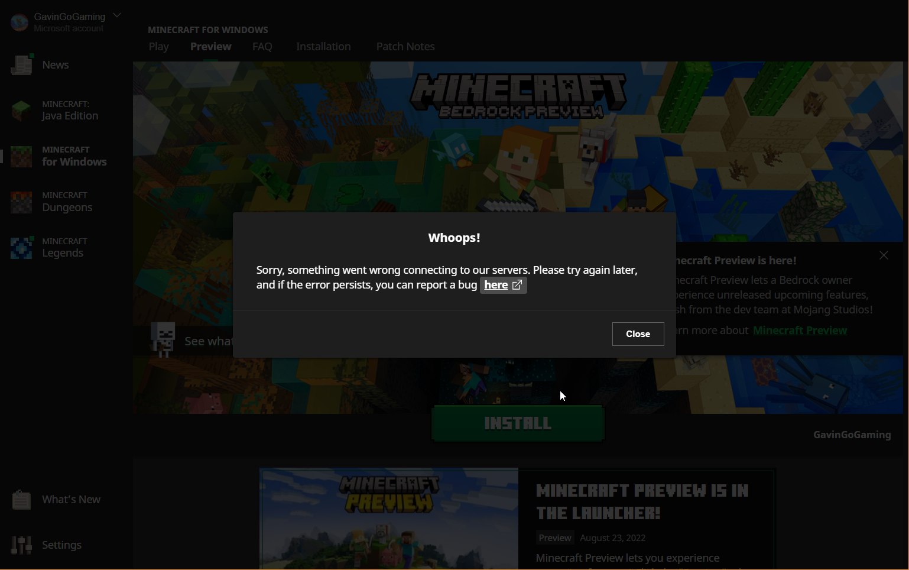
Task: Switch to the Preview tab
Action: pyautogui.click(x=211, y=47)
